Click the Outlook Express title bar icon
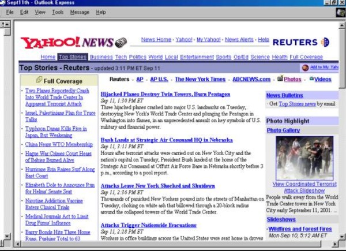 tap(3, 3)
